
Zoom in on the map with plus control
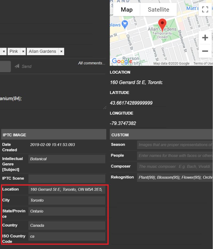tap(205, 37)
